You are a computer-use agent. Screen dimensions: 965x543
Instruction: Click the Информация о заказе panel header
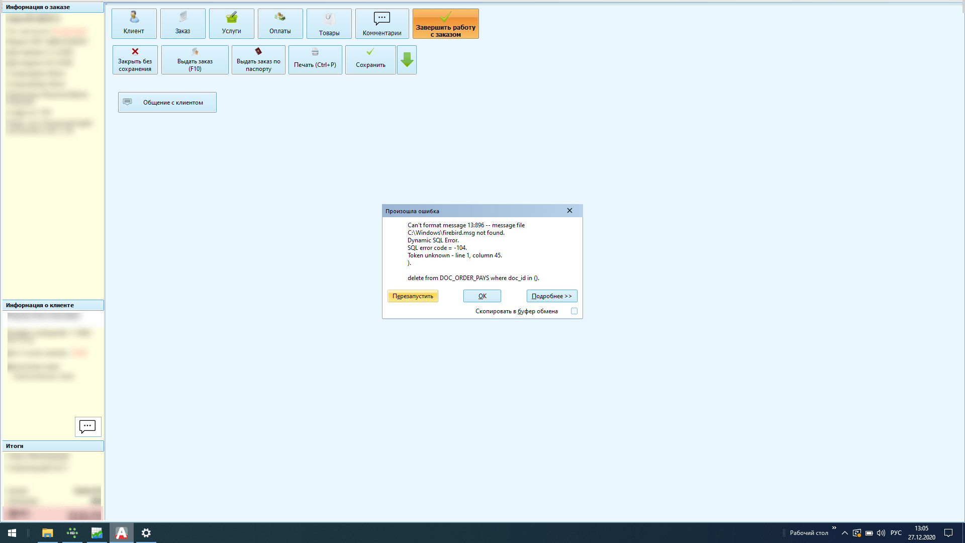(x=53, y=7)
